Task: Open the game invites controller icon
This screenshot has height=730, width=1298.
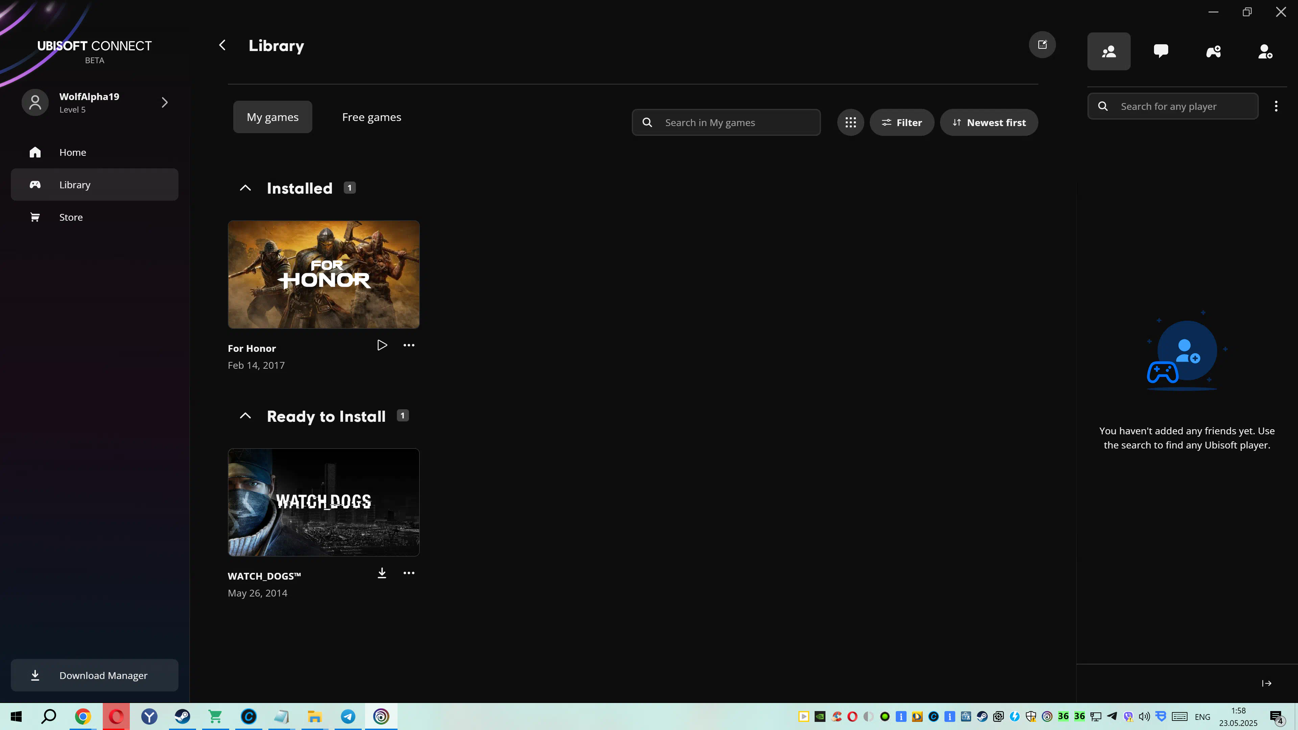Action: [x=1213, y=51]
